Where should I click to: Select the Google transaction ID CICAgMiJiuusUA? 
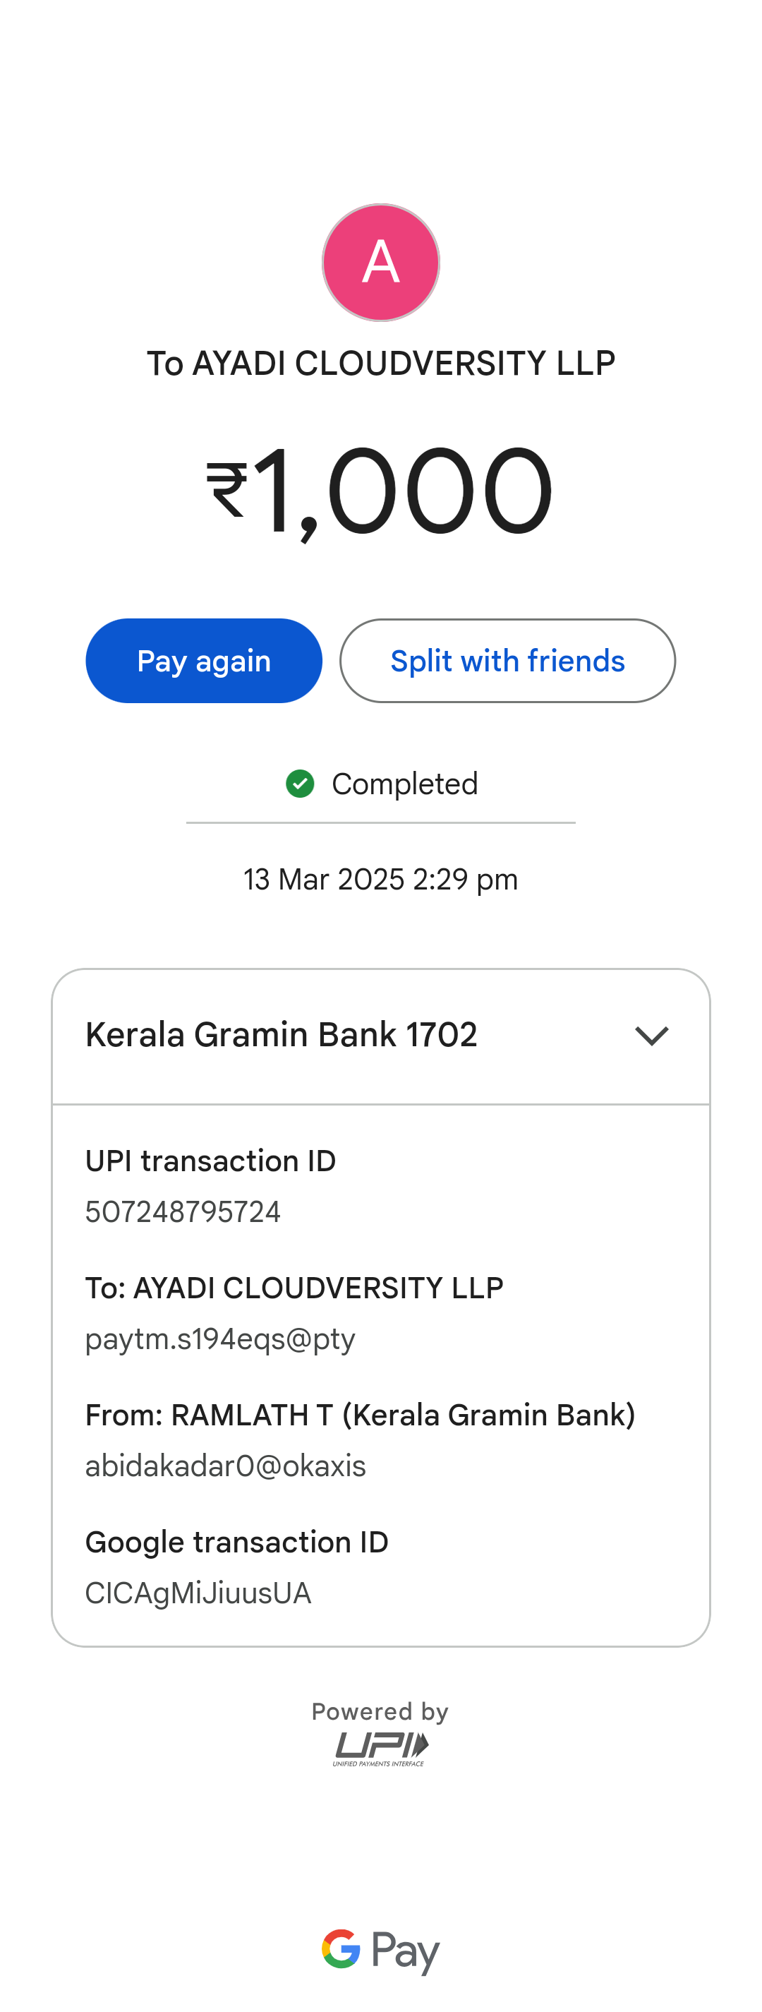(x=198, y=1593)
